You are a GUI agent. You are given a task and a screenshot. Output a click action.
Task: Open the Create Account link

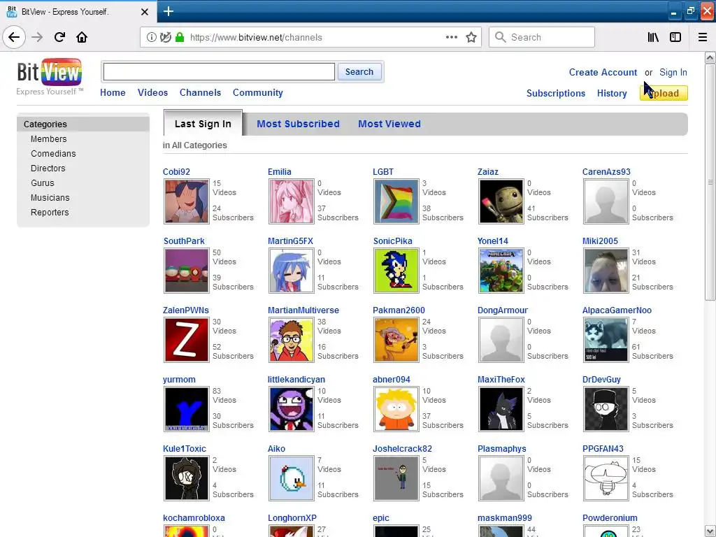(x=603, y=72)
